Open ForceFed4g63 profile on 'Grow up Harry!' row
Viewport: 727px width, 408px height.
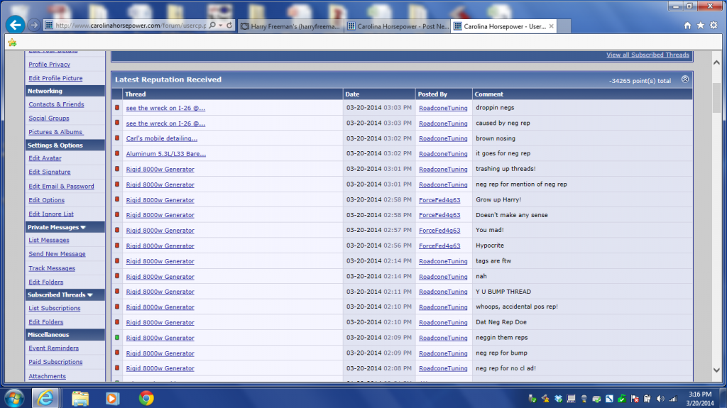439,200
